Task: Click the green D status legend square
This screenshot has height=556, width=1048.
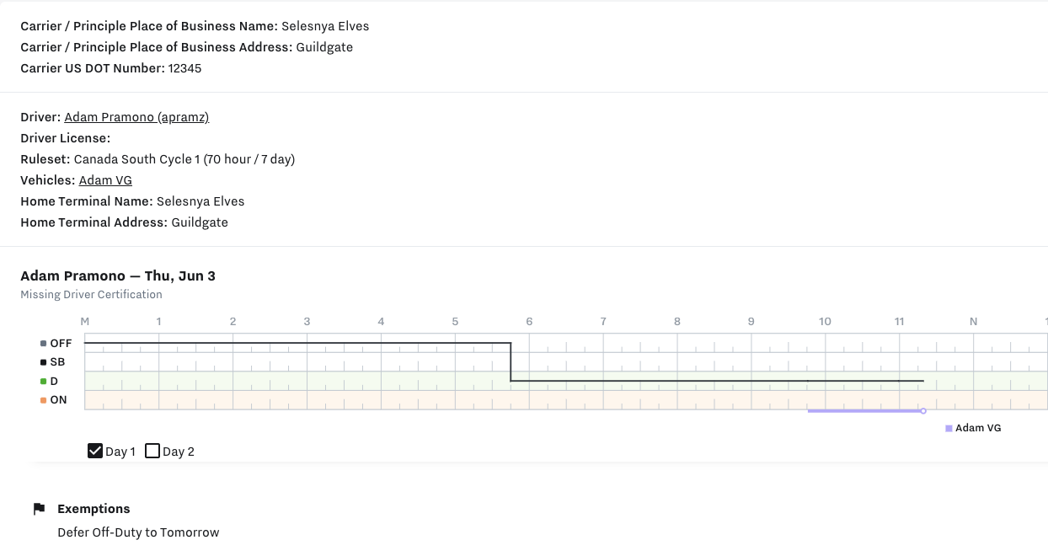Action: pos(44,382)
